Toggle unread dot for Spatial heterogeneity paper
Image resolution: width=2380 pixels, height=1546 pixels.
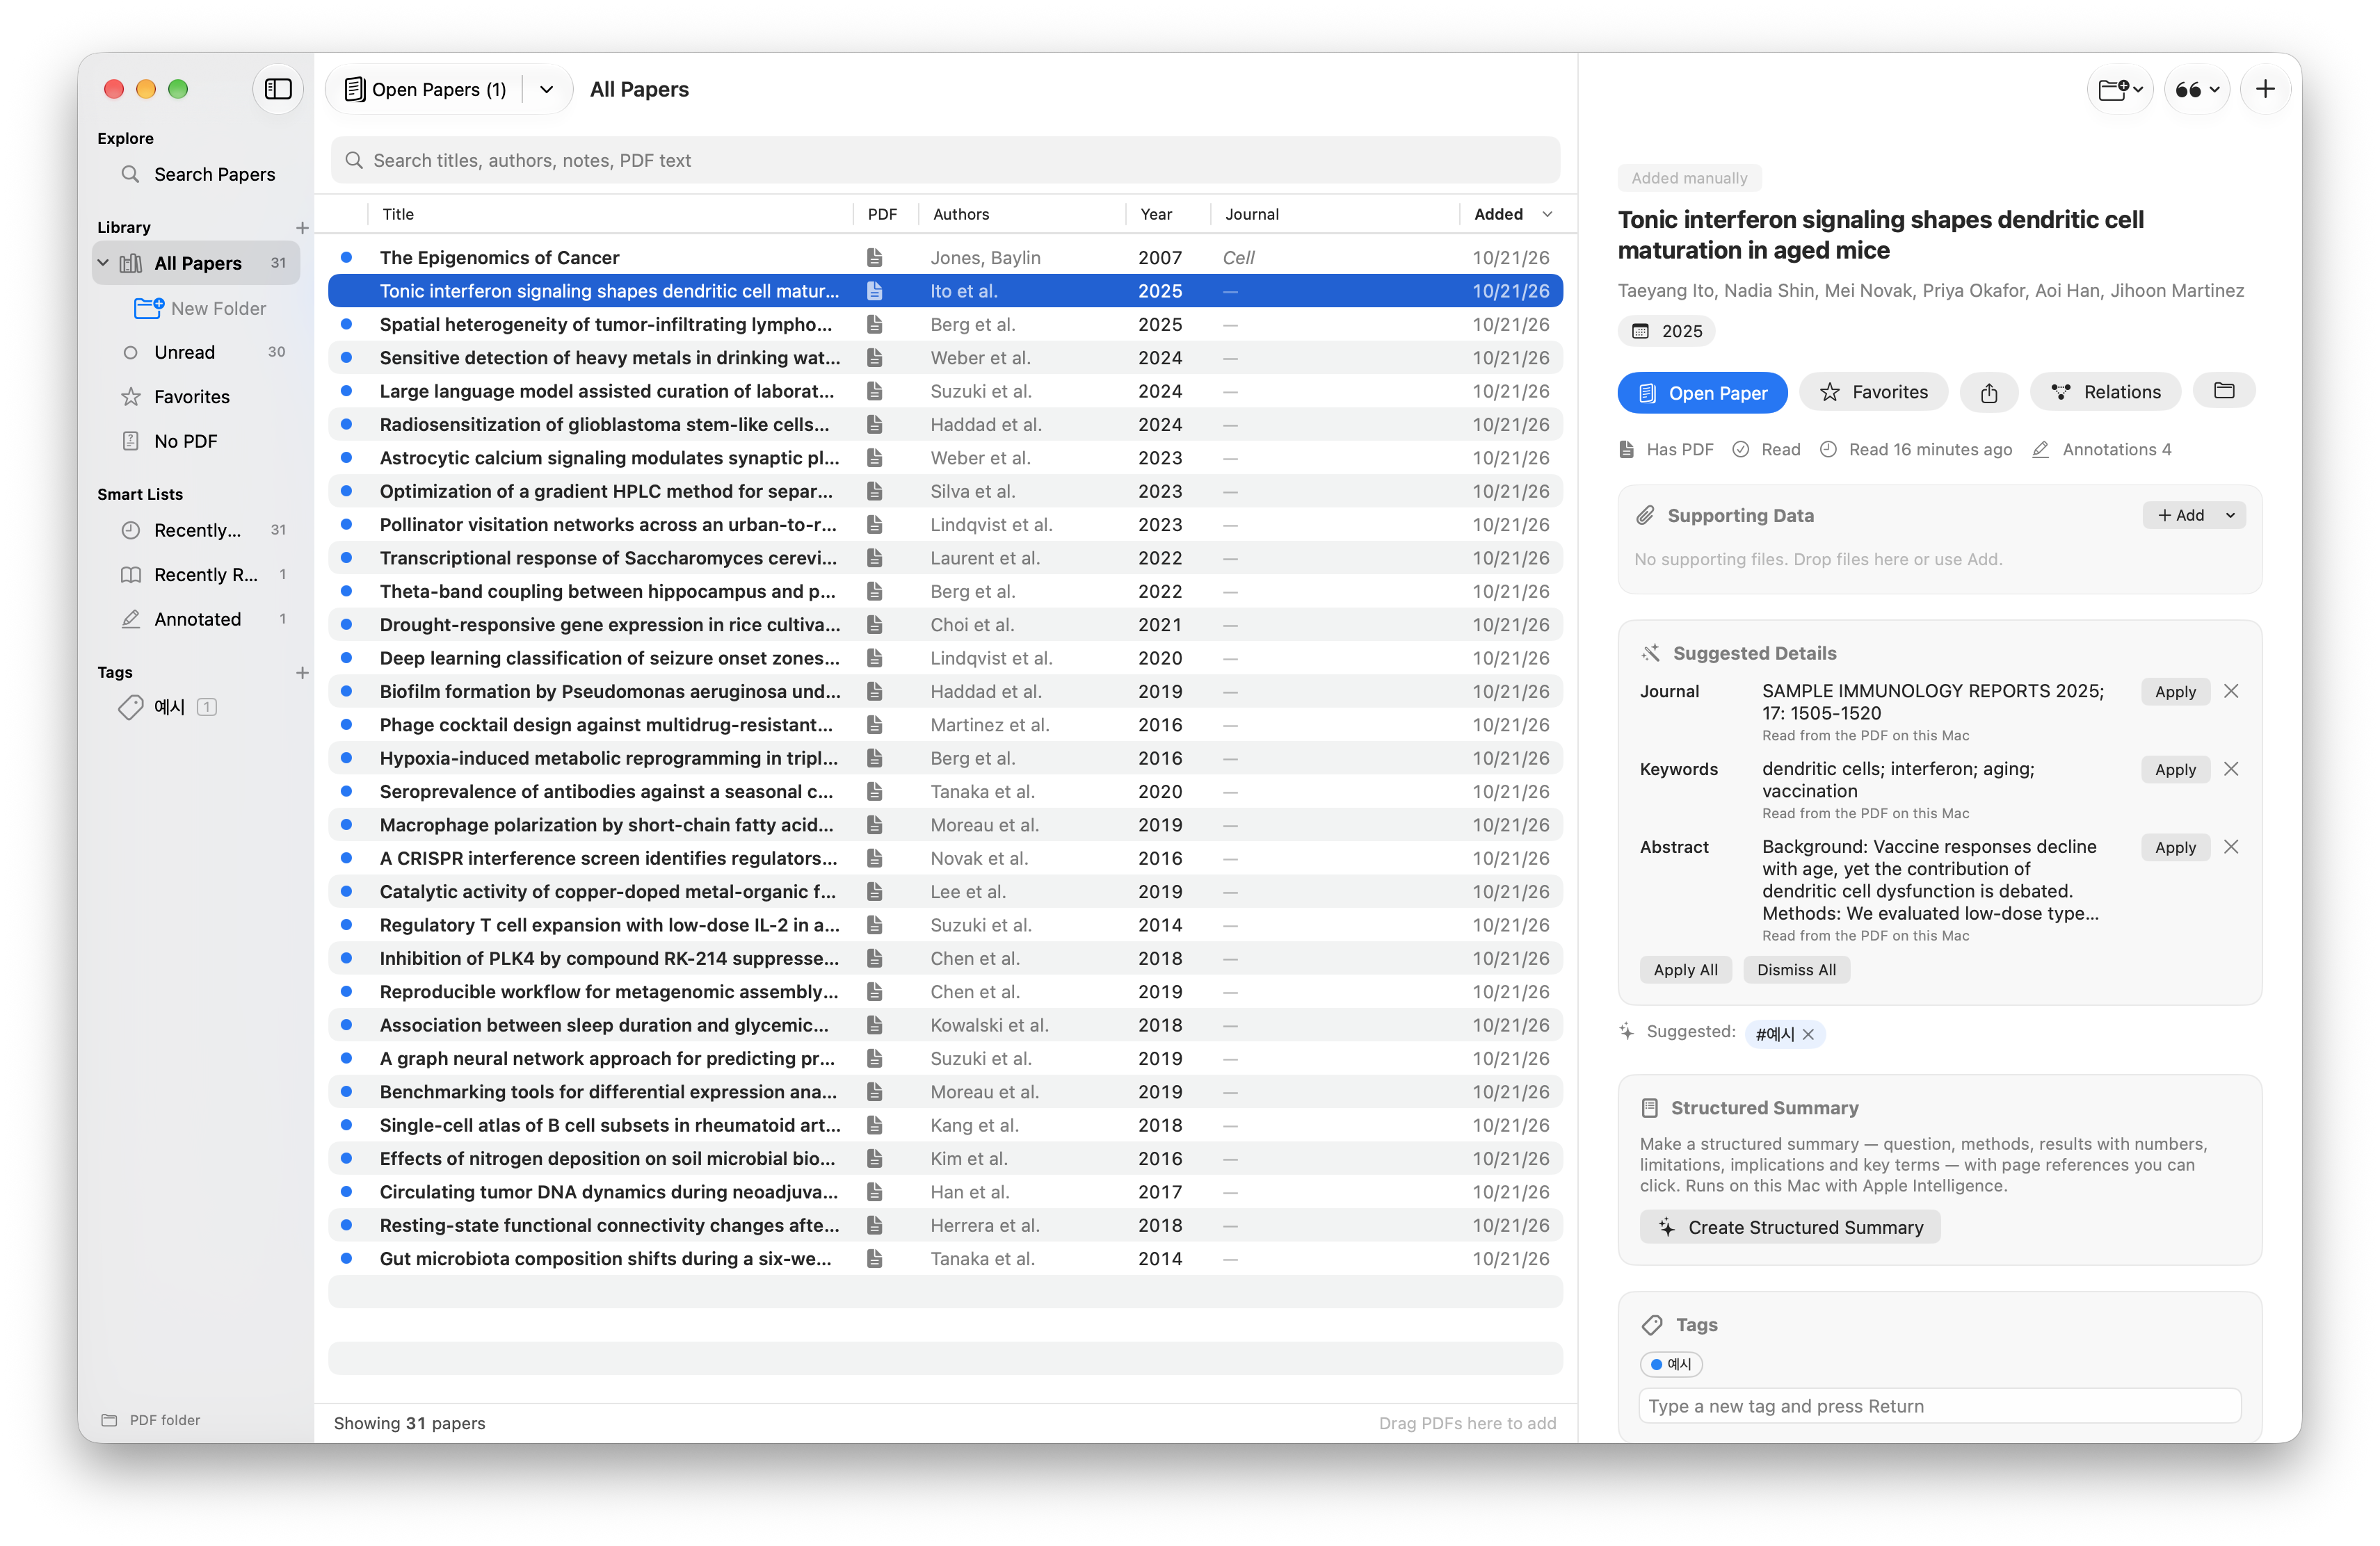[x=346, y=324]
